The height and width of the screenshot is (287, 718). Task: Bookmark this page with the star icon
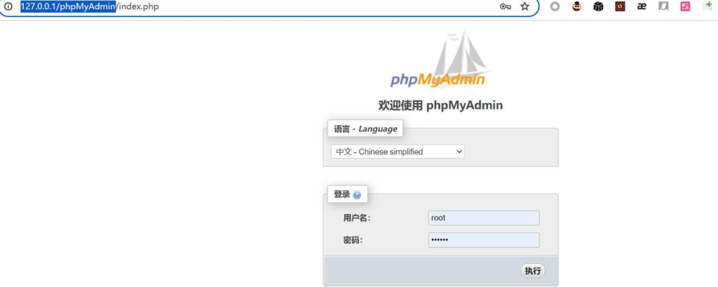tap(524, 6)
